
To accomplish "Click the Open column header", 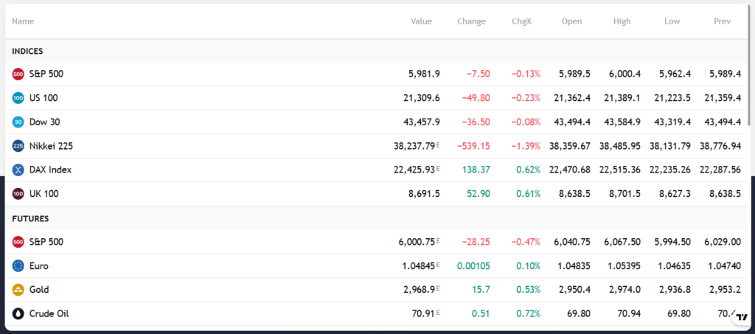I will [571, 21].
